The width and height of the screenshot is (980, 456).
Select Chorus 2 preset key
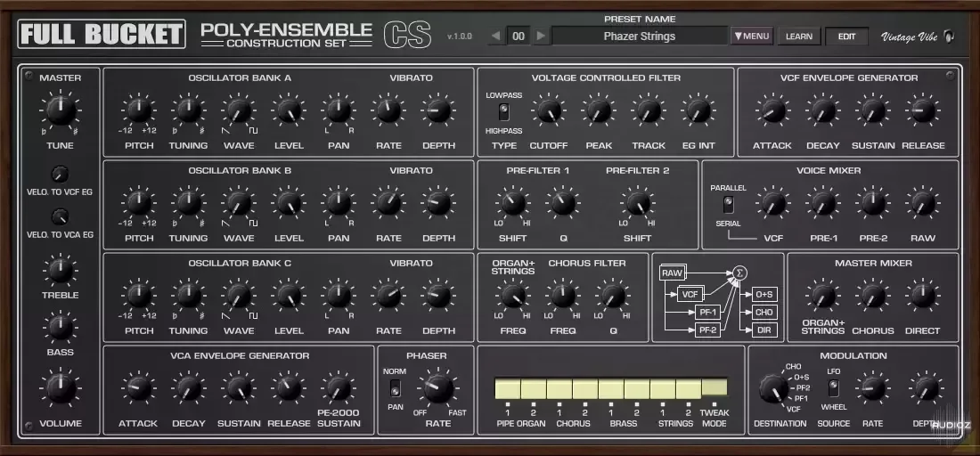[585, 388]
